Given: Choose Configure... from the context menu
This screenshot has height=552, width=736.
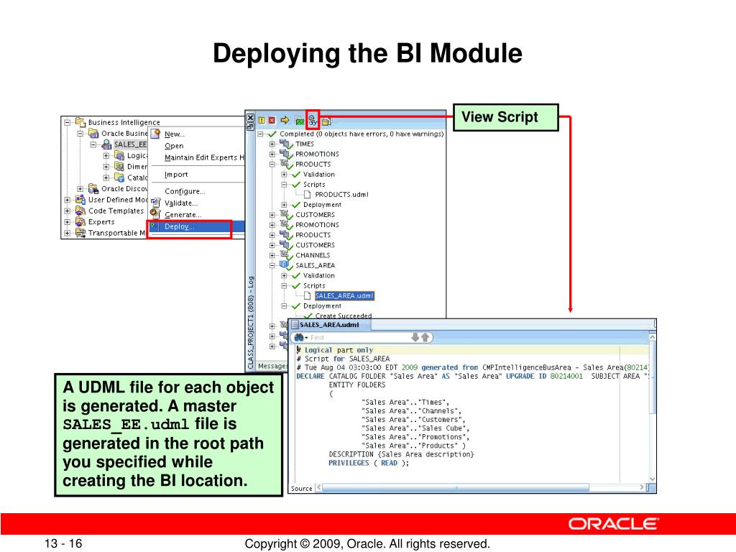Looking at the screenshot, I should 185,191.
